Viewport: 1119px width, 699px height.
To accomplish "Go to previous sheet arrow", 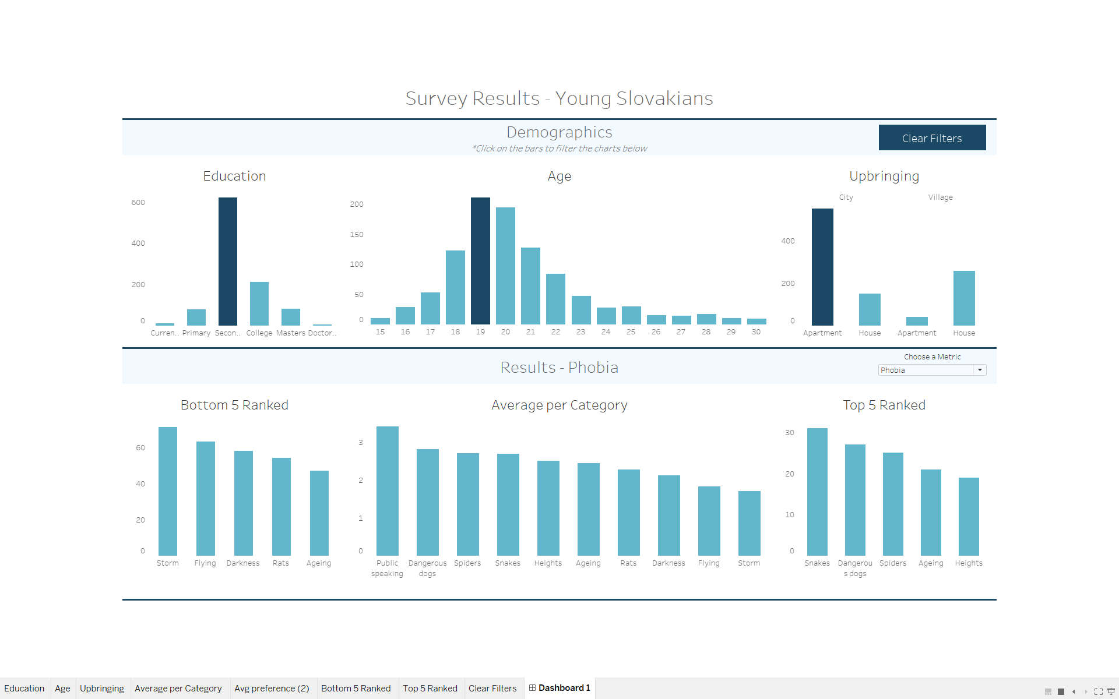I will pyautogui.click(x=1074, y=691).
